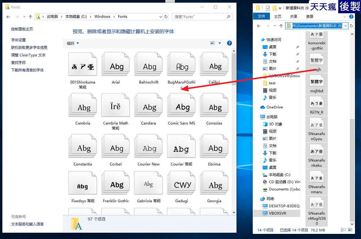
Task: Select the Gabriola 常规 font icon
Action: click(148, 183)
